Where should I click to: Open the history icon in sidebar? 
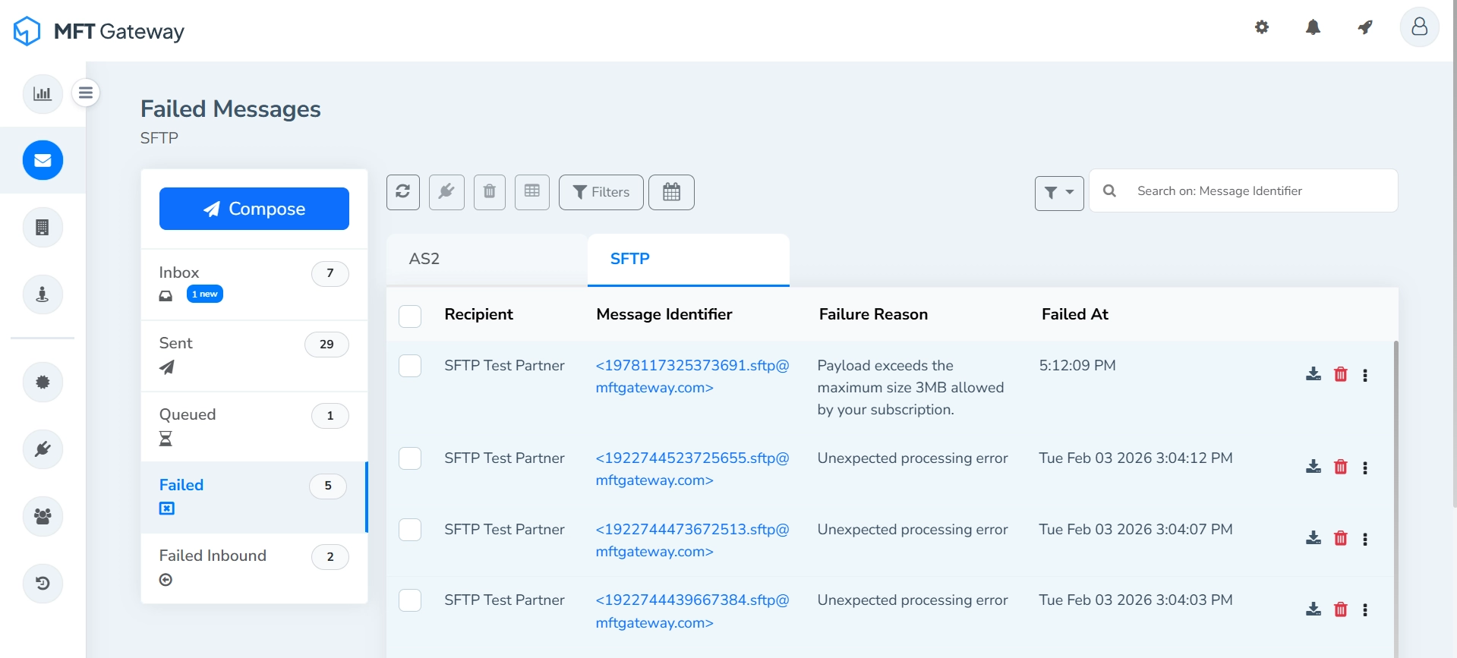coord(43,583)
